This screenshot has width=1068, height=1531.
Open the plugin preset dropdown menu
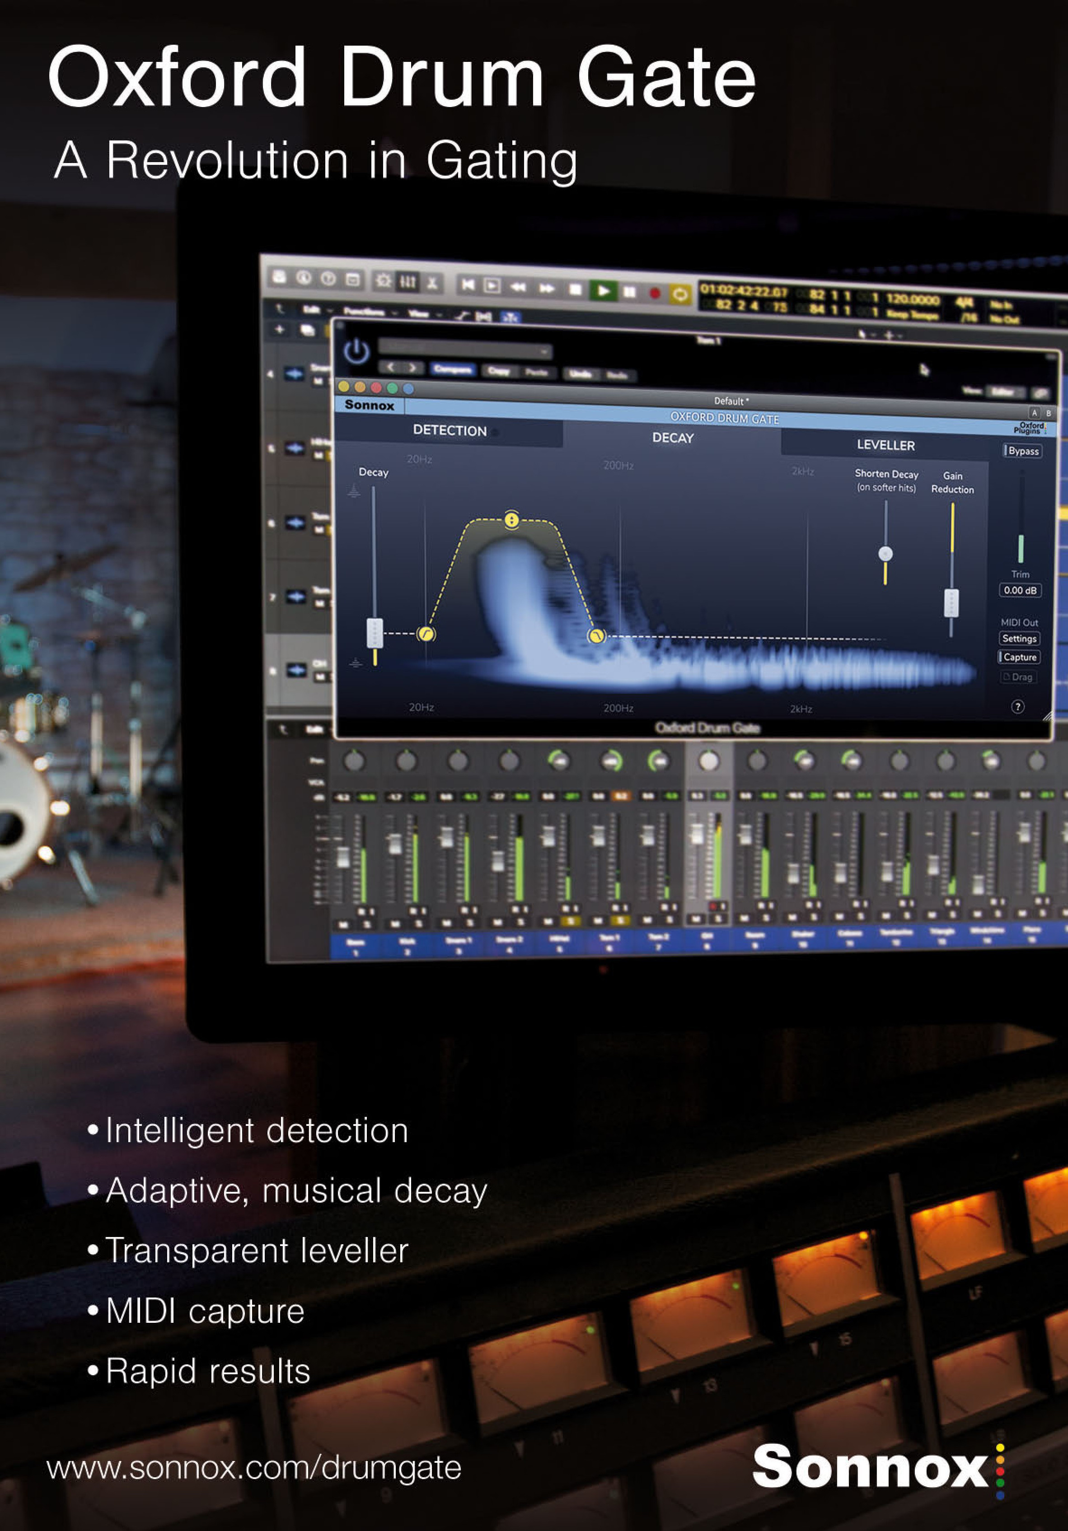pos(465,348)
